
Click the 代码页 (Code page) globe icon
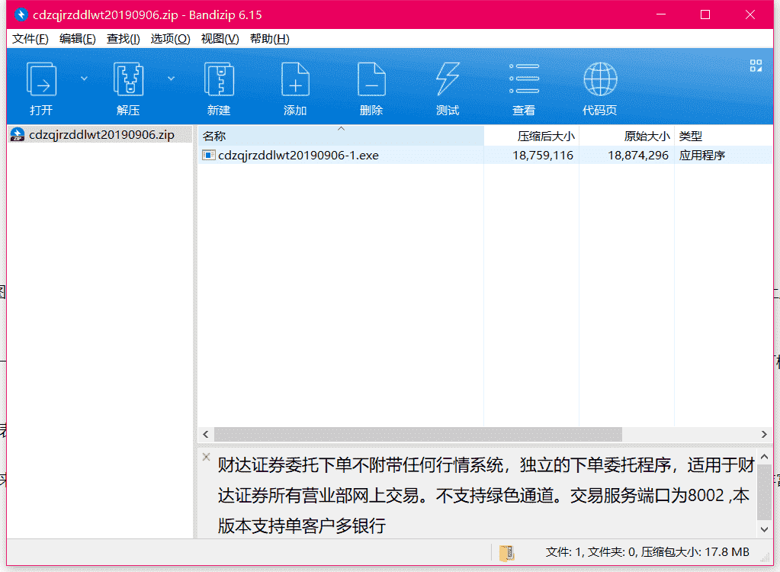pyautogui.click(x=600, y=79)
